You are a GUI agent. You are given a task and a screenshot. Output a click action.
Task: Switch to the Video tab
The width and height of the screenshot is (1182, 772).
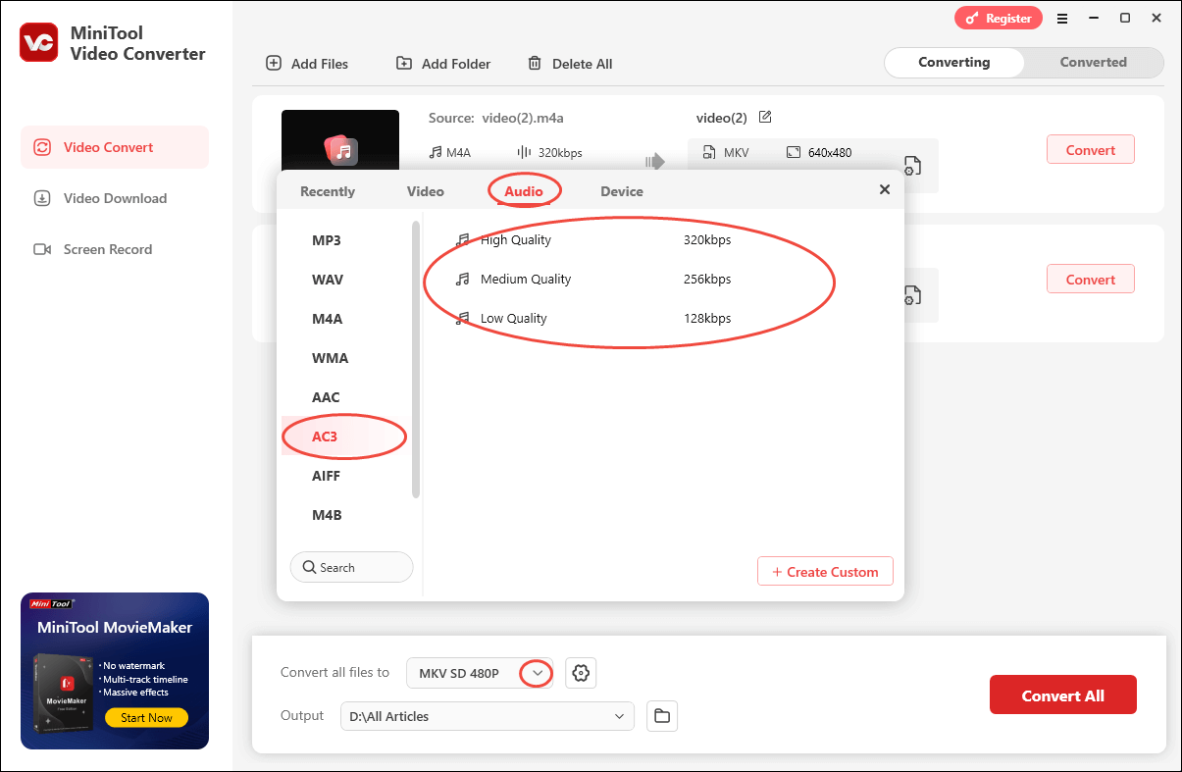pyautogui.click(x=426, y=191)
